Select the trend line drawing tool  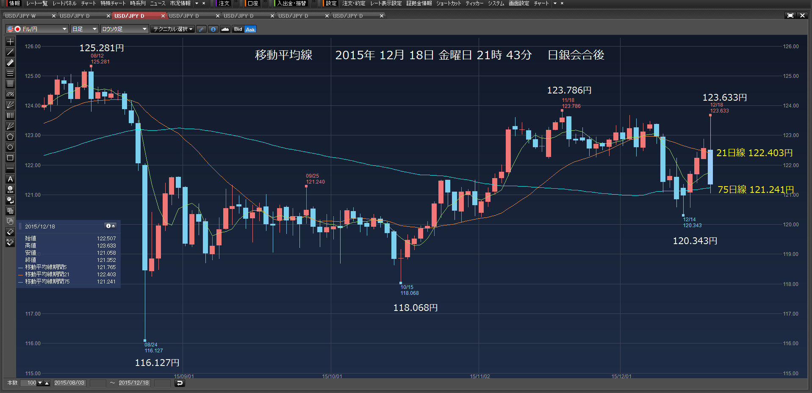[10, 52]
